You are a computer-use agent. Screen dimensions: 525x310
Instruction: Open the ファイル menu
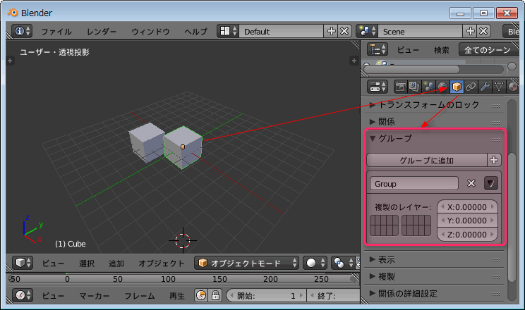[x=56, y=32]
